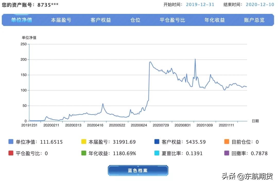
Task: Switch to the 本届盈亏 tab
Action: [x=61, y=20]
